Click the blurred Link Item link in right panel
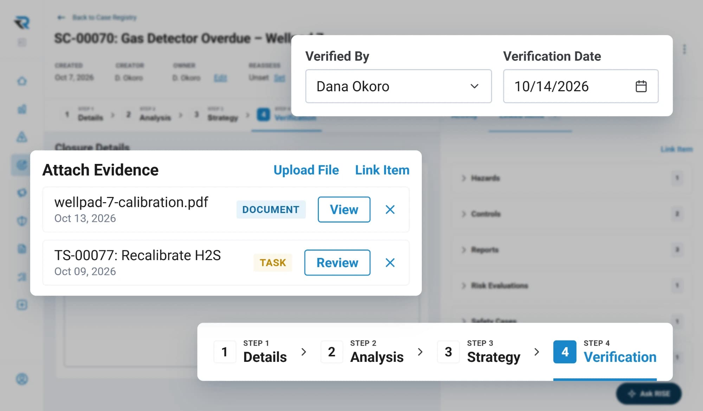The image size is (703, 411). click(676, 149)
